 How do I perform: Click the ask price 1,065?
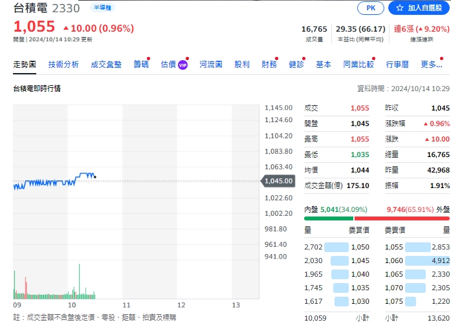(x=394, y=274)
